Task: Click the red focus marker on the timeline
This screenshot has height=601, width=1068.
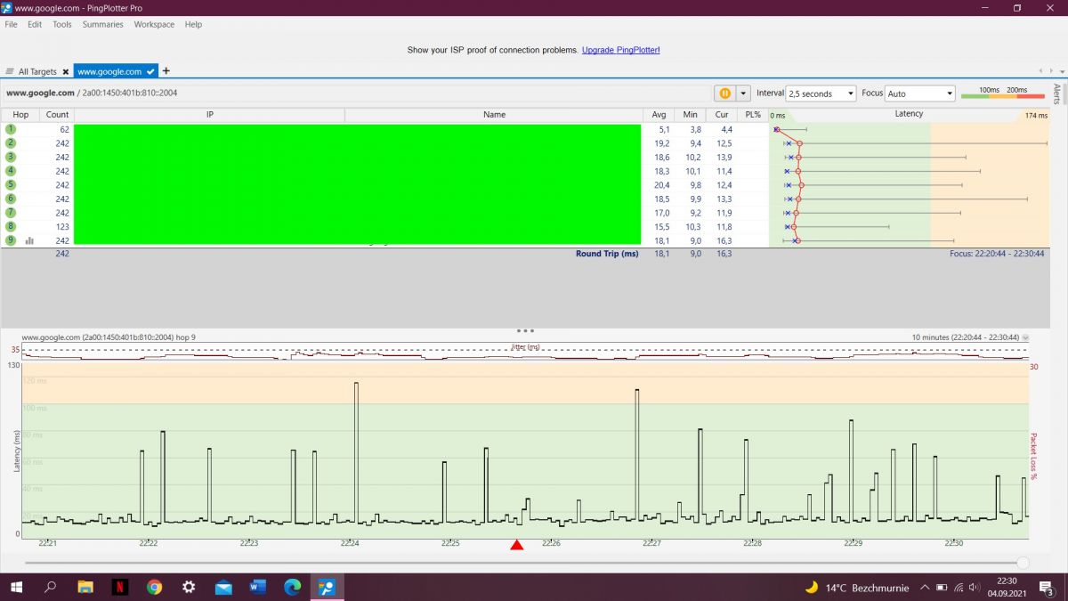Action: click(x=516, y=544)
